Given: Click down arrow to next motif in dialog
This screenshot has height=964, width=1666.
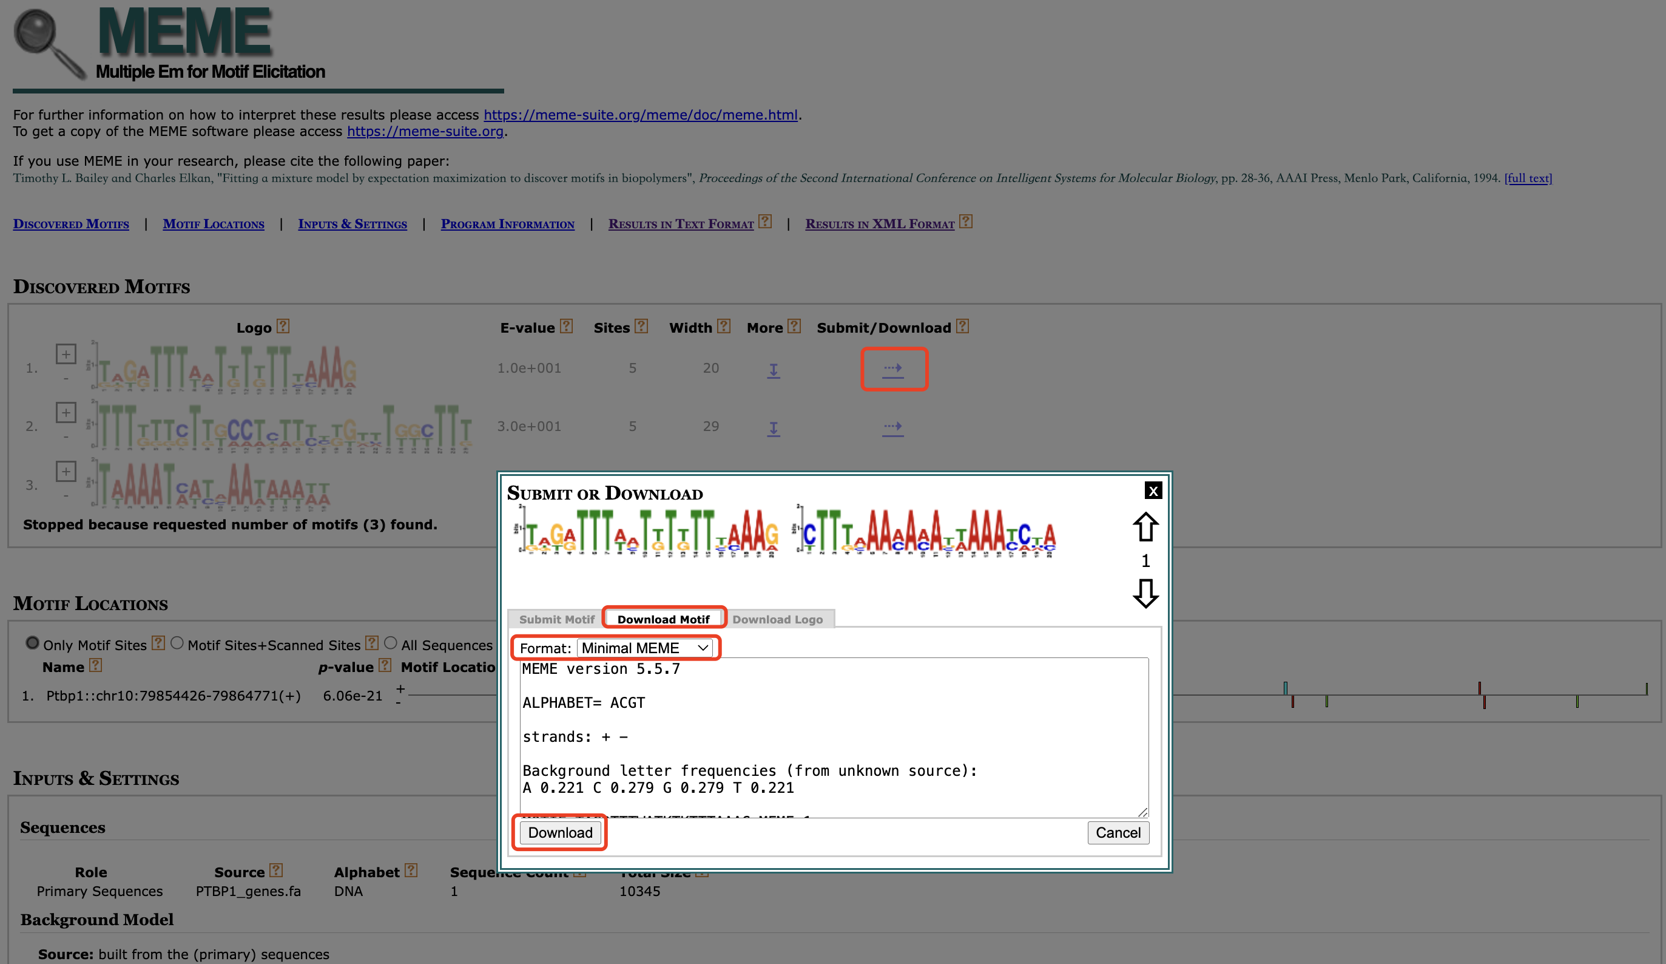Looking at the screenshot, I should point(1144,593).
